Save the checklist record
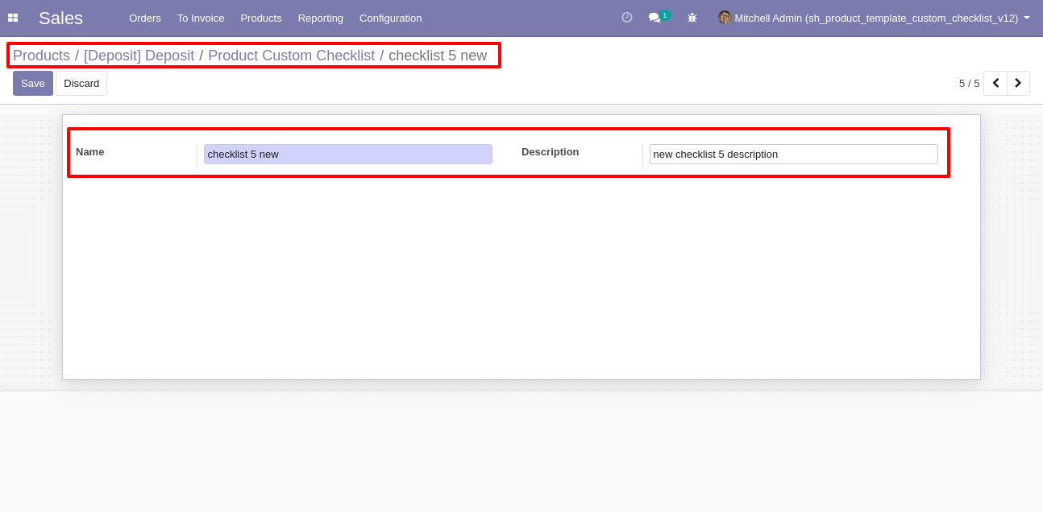Image resolution: width=1043 pixels, height=512 pixels. pyautogui.click(x=33, y=83)
